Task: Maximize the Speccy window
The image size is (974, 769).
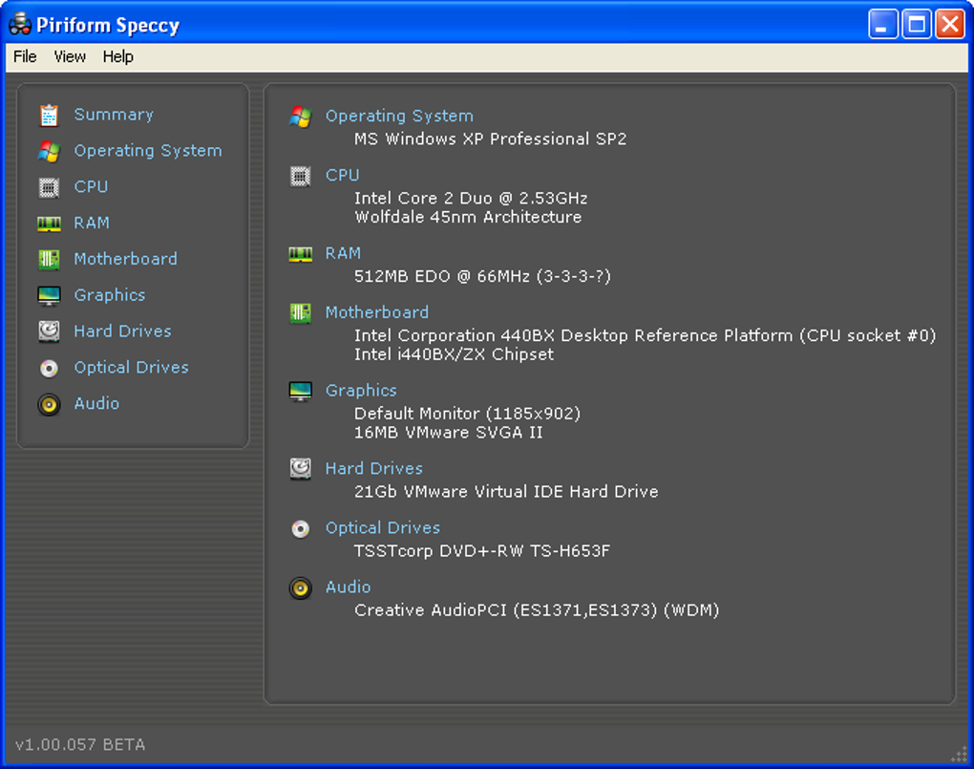Action: (917, 24)
